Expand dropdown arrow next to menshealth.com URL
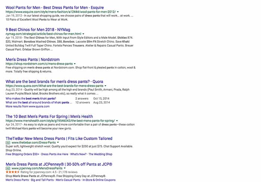 117,121
